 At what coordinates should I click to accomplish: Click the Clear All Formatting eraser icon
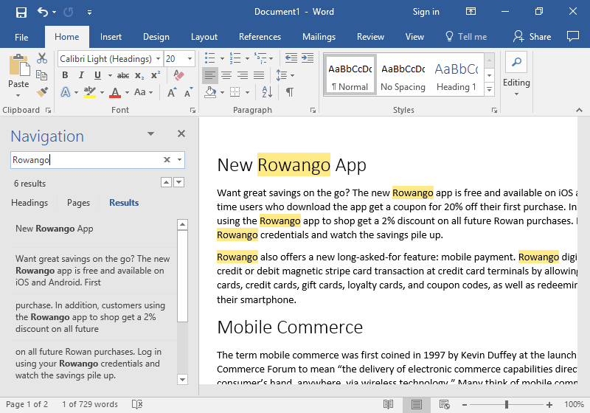click(178, 75)
